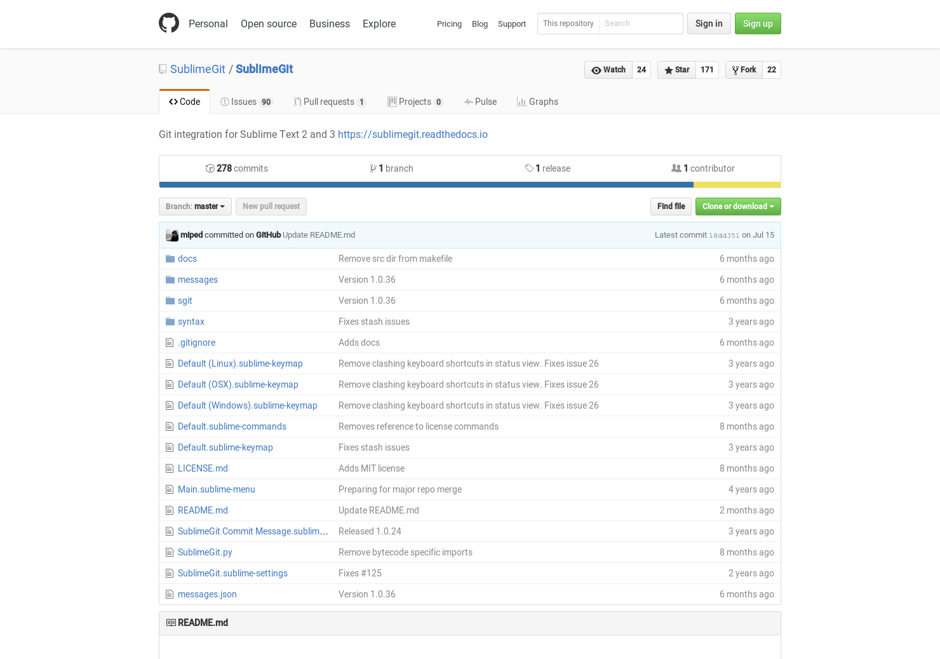This screenshot has height=659, width=940.
Task: Open the README.md file link
Action: pyautogui.click(x=203, y=510)
